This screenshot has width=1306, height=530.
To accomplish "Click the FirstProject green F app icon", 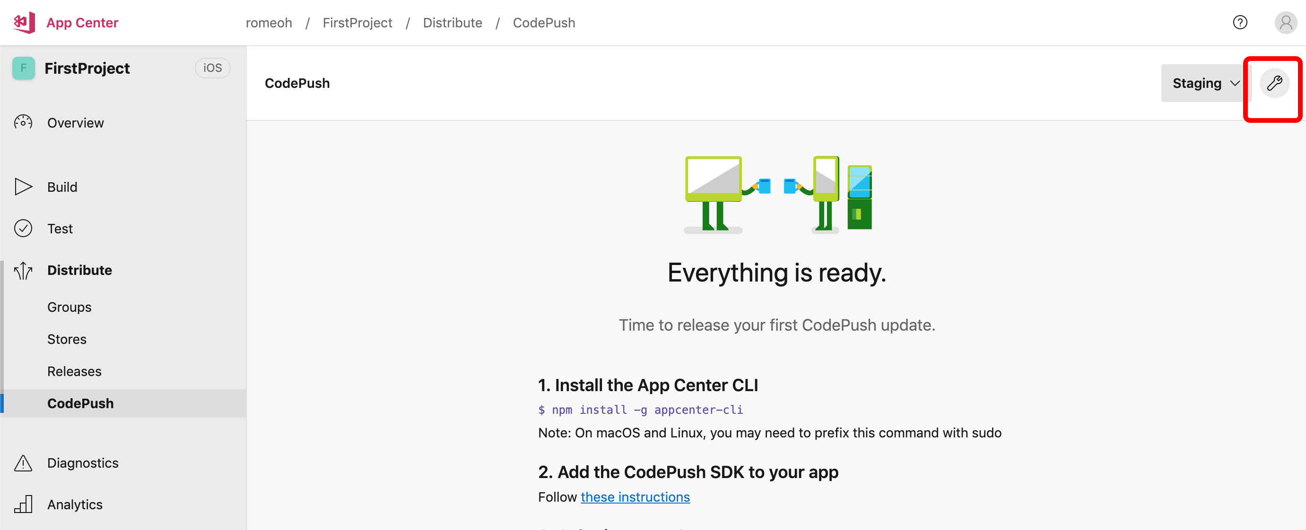I will tap(23, 68).
